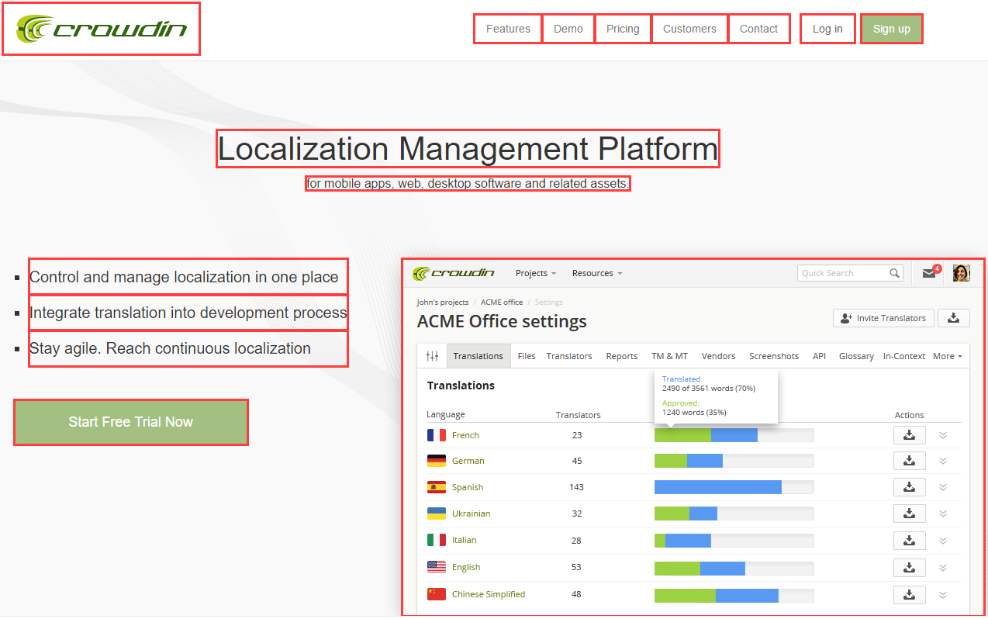Click the user avatar photo
988x619 pixels.
click(962, 273)
